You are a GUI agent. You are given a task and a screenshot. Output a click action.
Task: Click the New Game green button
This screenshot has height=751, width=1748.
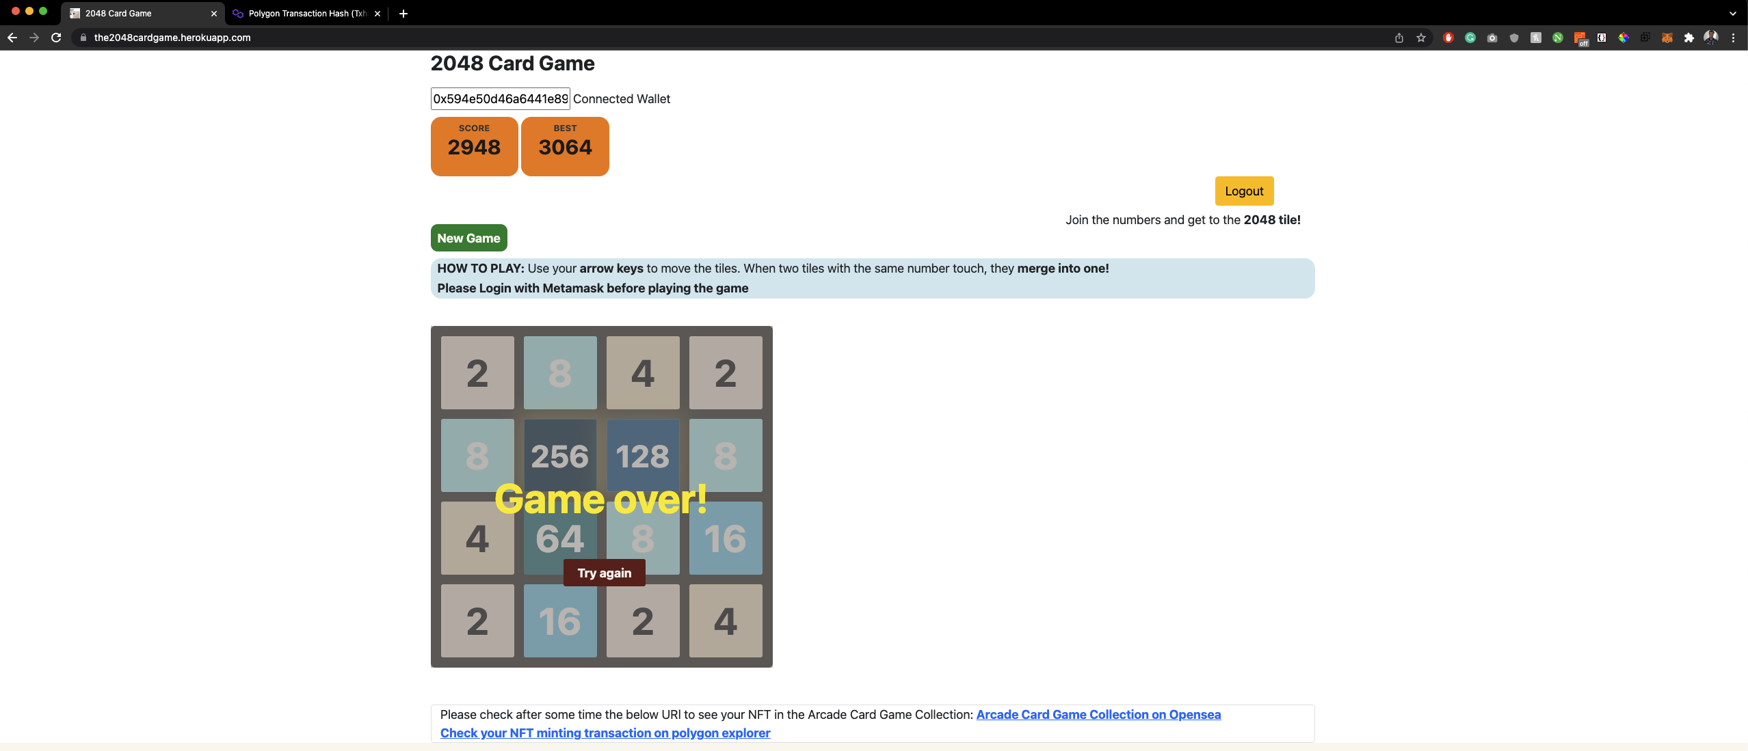pyautogui.click(x=468, y=238)
